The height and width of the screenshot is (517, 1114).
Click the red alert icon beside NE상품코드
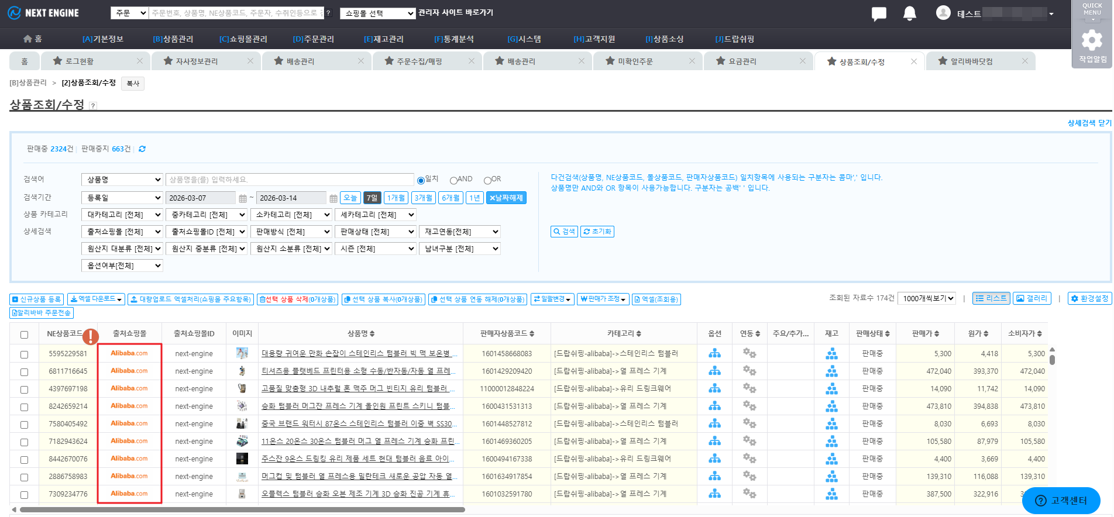pyautogui.click(x=91, y=336)
